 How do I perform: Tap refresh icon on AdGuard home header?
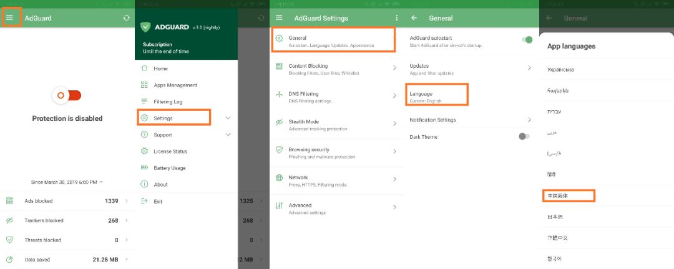(126, 18)
